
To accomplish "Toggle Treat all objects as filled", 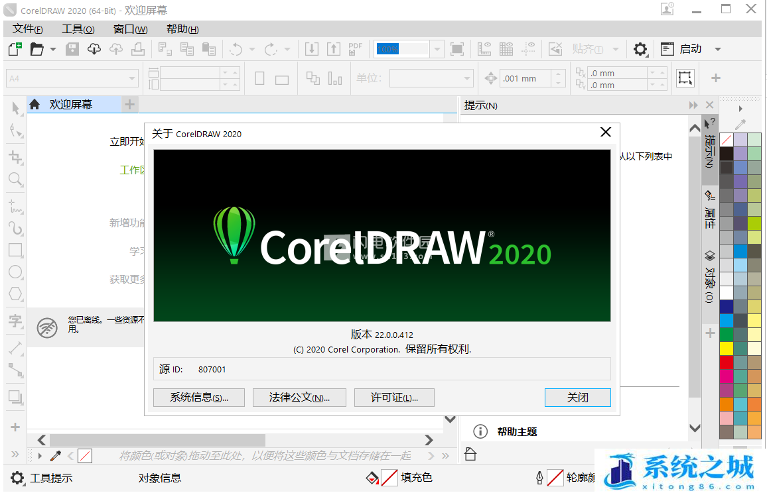I will (x=685, y=78).
